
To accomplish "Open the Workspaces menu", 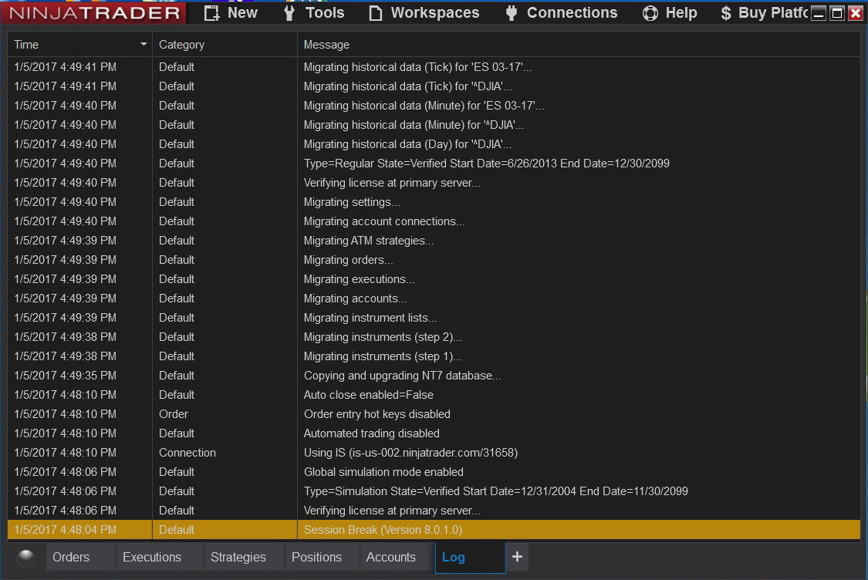I will 424,13.
